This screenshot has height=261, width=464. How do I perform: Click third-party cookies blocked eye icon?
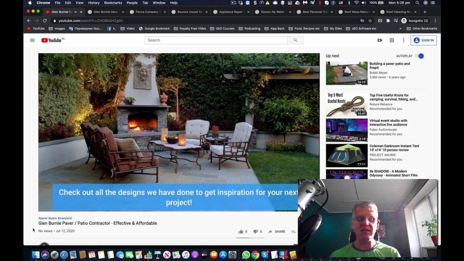[x=362, y=21]
